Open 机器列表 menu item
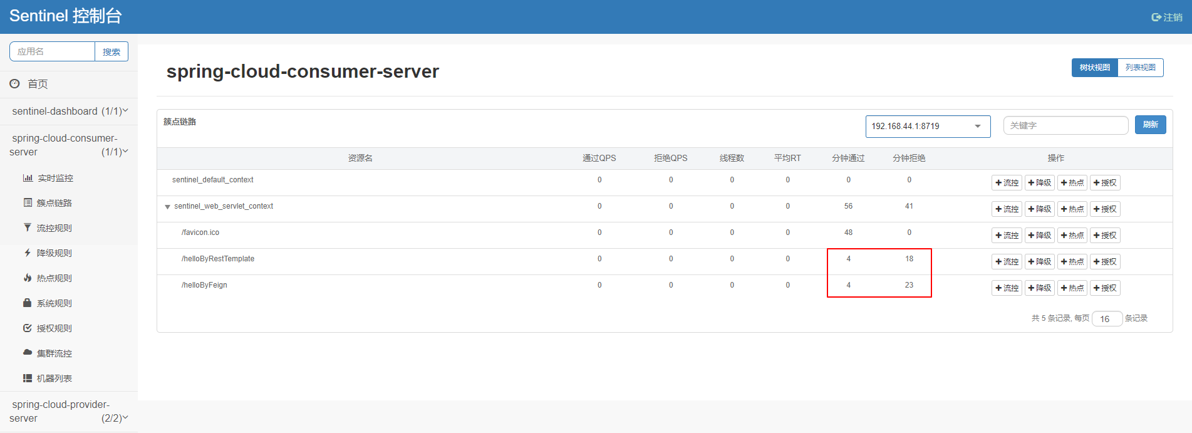1192x433 pixels. point(69,378)
